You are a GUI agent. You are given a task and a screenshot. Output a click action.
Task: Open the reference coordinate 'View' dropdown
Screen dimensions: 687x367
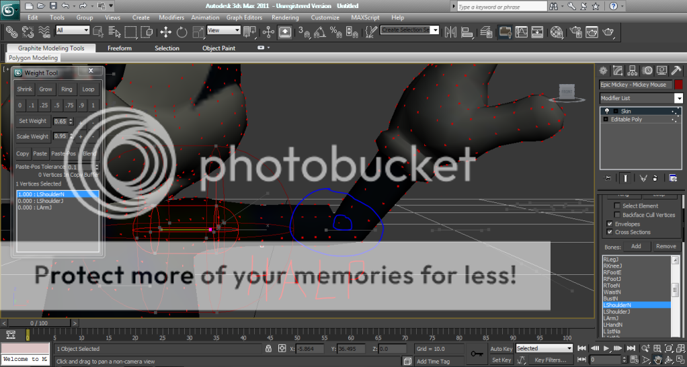click(x=223, y=30)
